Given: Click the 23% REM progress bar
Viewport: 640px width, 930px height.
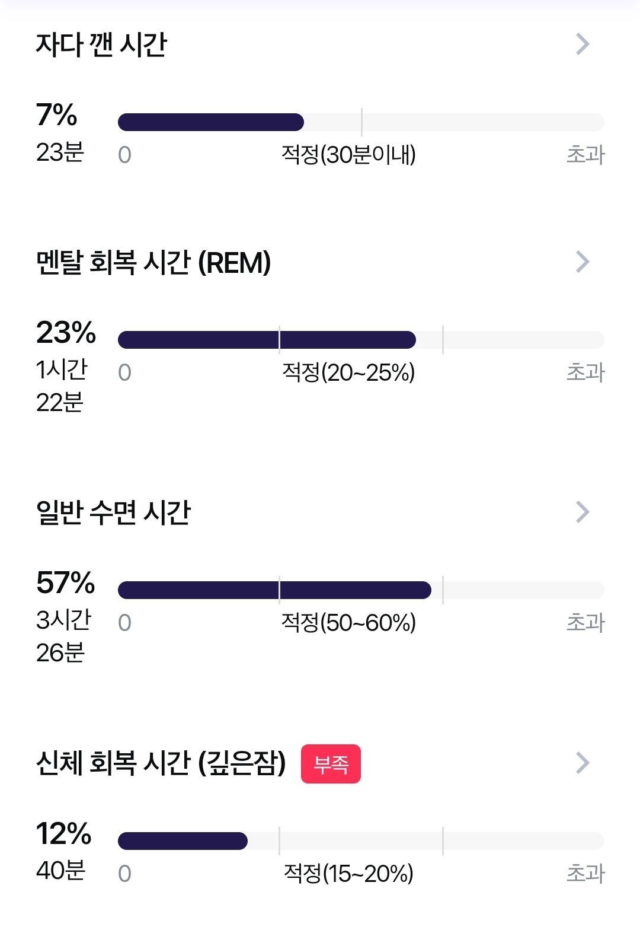Looking at the screenshot, I should [361, 340].
